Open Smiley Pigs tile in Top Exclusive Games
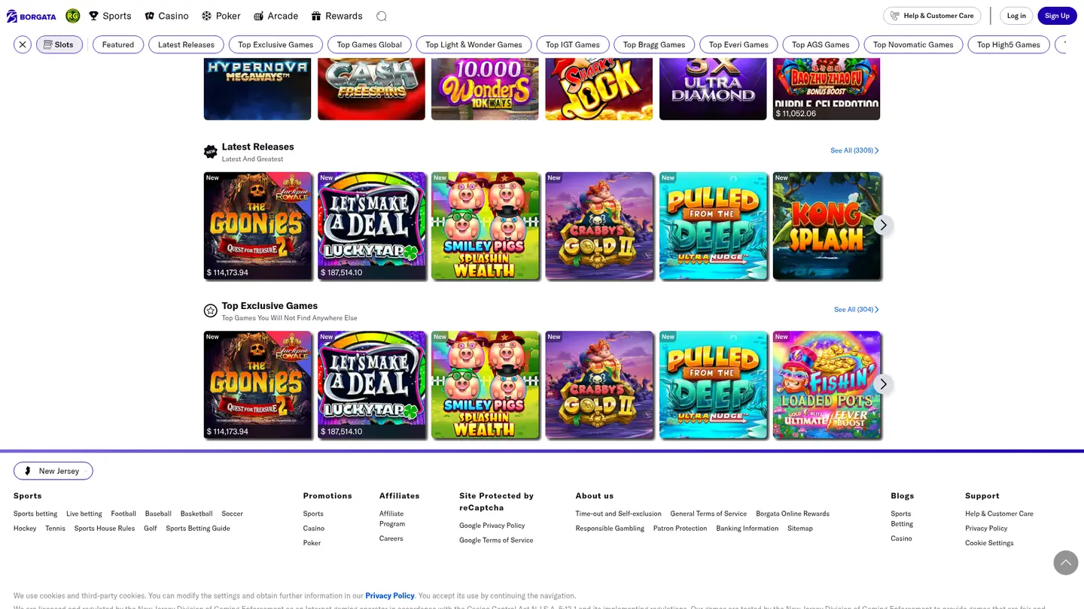This screenshot has width=1084, height=609. coord(485,385)
